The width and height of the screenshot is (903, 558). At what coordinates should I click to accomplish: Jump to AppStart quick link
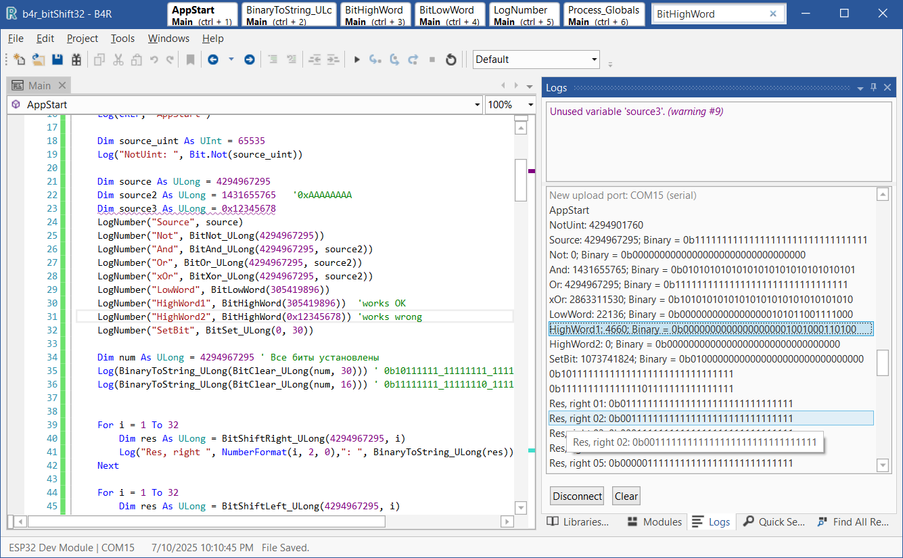click(x=202, y=15)
